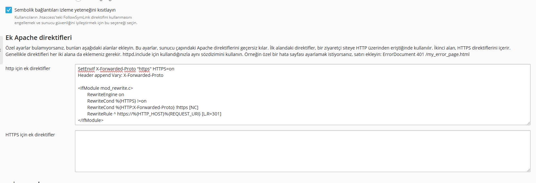Focus the empty HTTPS directives text area
Screen dimensions: 536x183
pyautogui.click(x=302, y=151)
